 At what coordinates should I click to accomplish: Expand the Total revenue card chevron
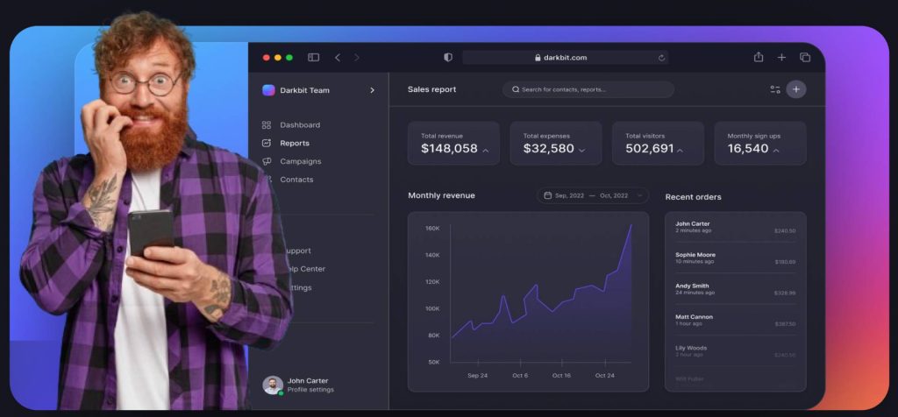486,151
